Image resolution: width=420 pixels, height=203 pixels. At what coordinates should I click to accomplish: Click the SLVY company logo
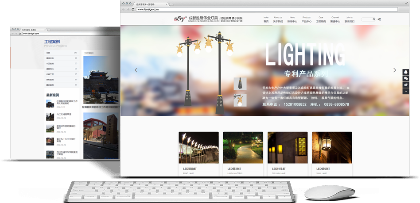pos(180,19)
